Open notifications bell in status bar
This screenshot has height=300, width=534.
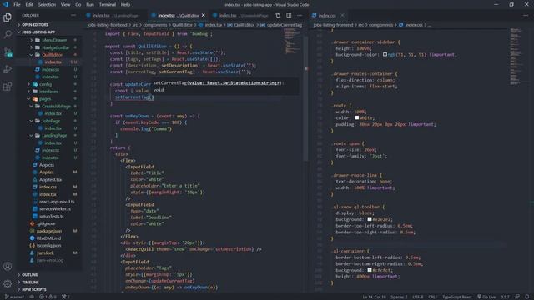[526, 297]
